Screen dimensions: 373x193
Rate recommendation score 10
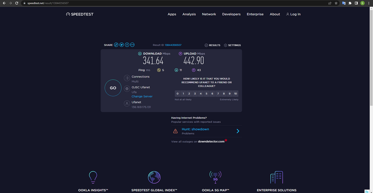(235, 93)
